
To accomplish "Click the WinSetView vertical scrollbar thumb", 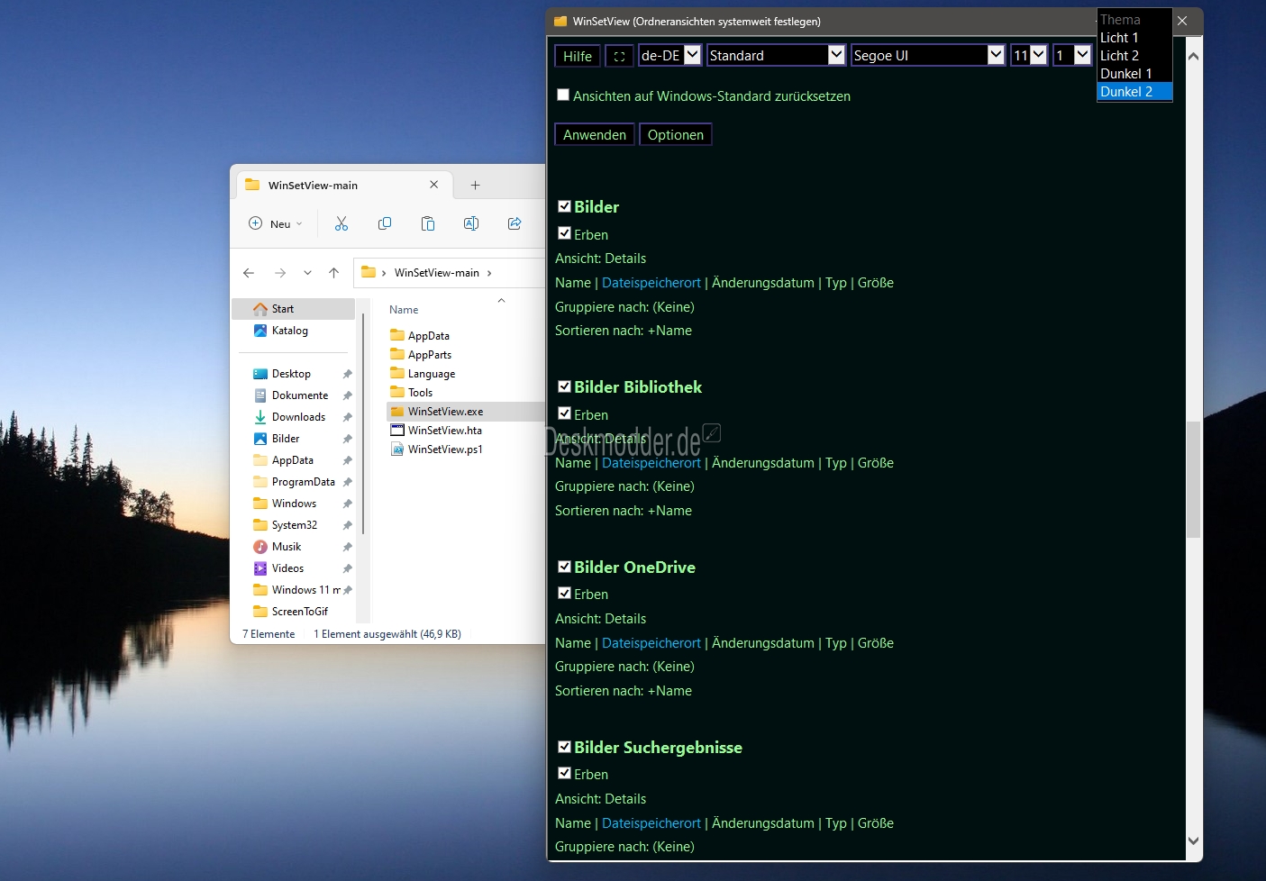I will pyautogui.click(x=1193, y=479).
